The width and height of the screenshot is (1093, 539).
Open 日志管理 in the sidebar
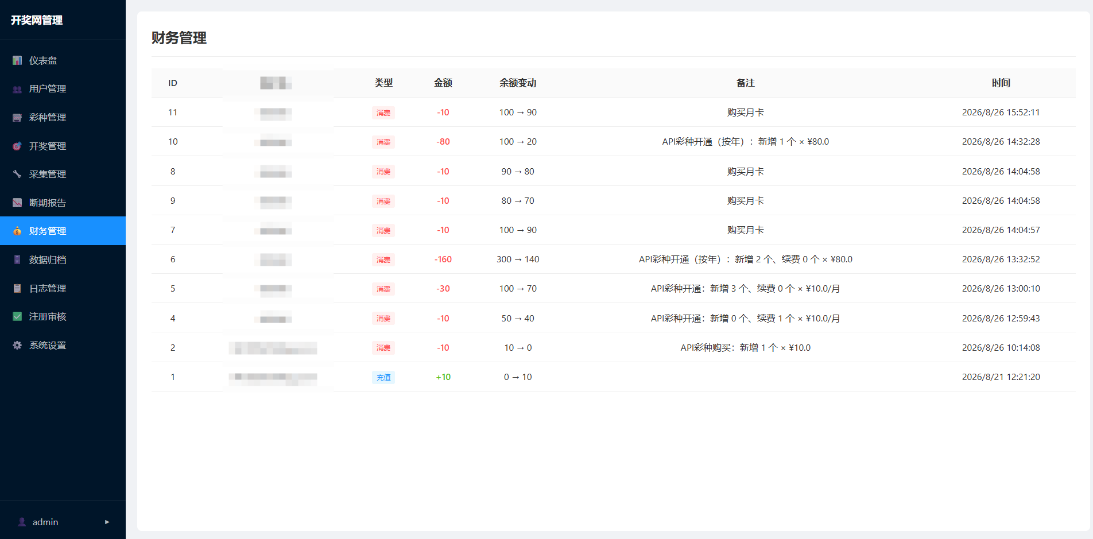coord(63,288)
